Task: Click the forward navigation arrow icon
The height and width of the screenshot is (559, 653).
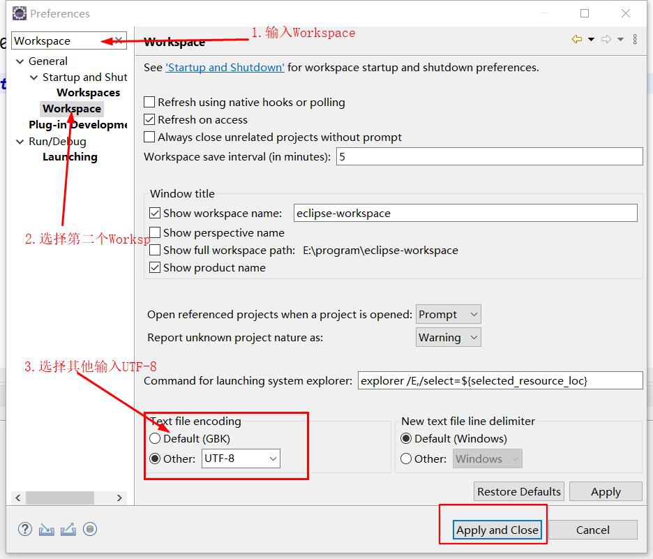Action: point(606,39)
